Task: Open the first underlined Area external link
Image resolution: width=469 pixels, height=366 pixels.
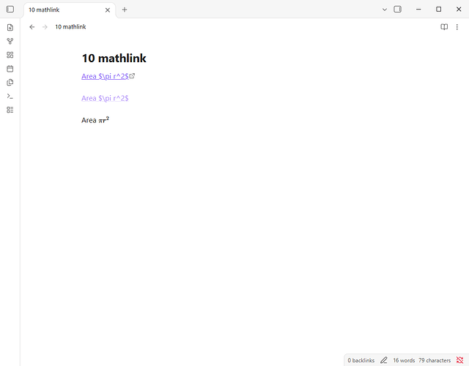Action: coord(105,76)
